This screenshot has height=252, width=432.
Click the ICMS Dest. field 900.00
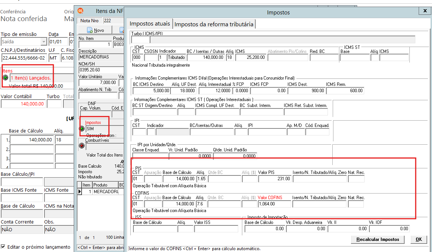click(306, 91)
